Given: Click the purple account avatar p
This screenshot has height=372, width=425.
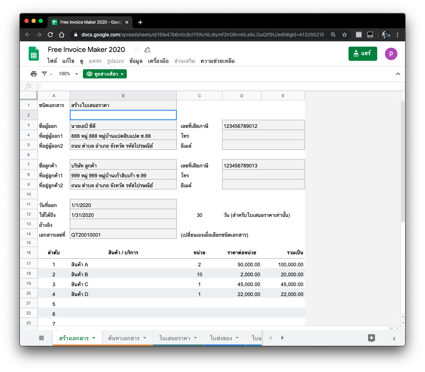Looking at the screenshot, I should 391,54.
